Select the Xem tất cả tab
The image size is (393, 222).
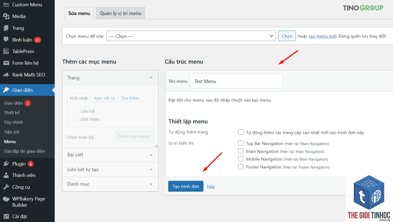104,98
